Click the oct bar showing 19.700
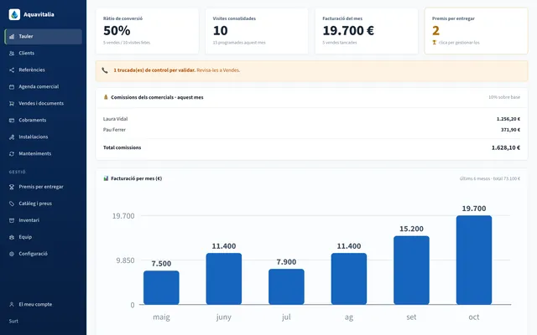This screenshot has height=335, width=537. pyautogui.click(x=474, y=260)
